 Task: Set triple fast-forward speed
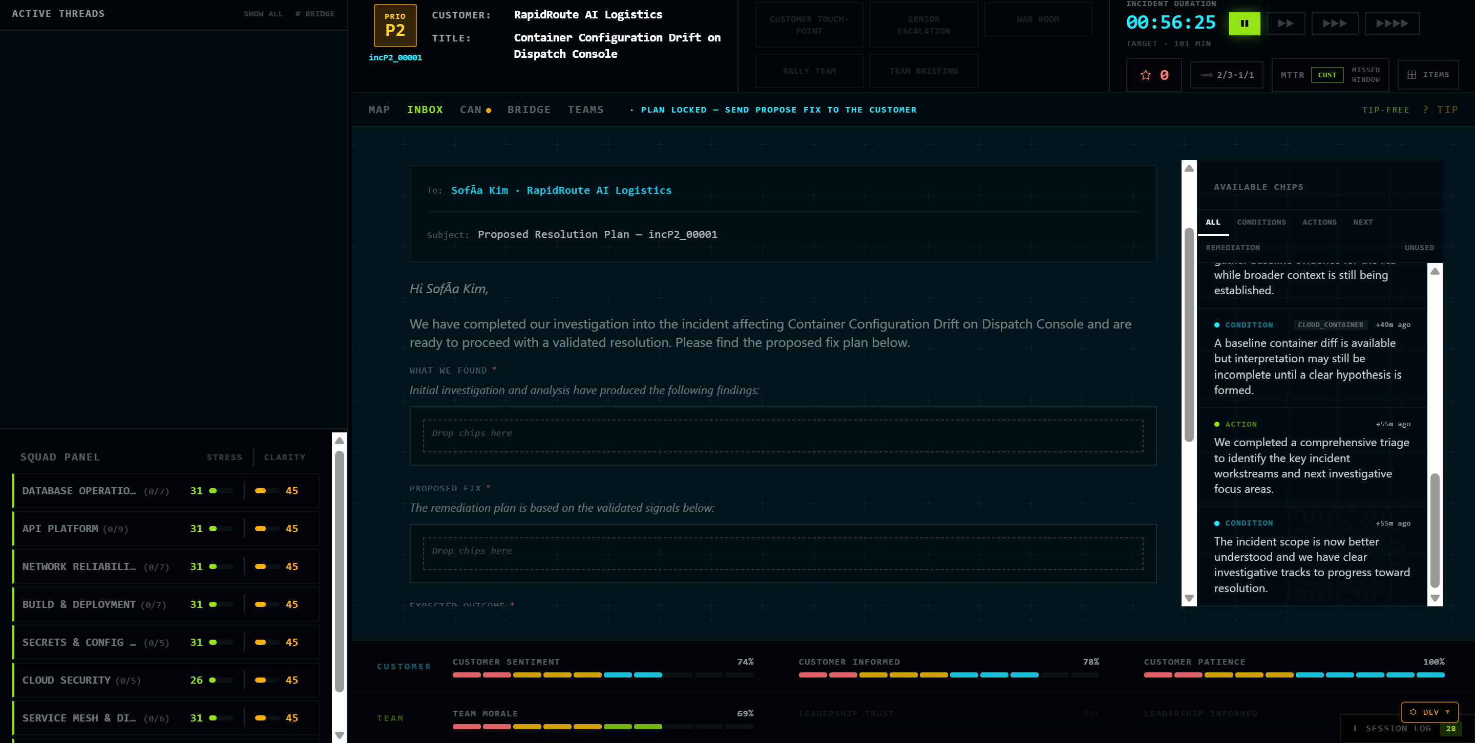pyautogui.click(x=1334, y=24)
